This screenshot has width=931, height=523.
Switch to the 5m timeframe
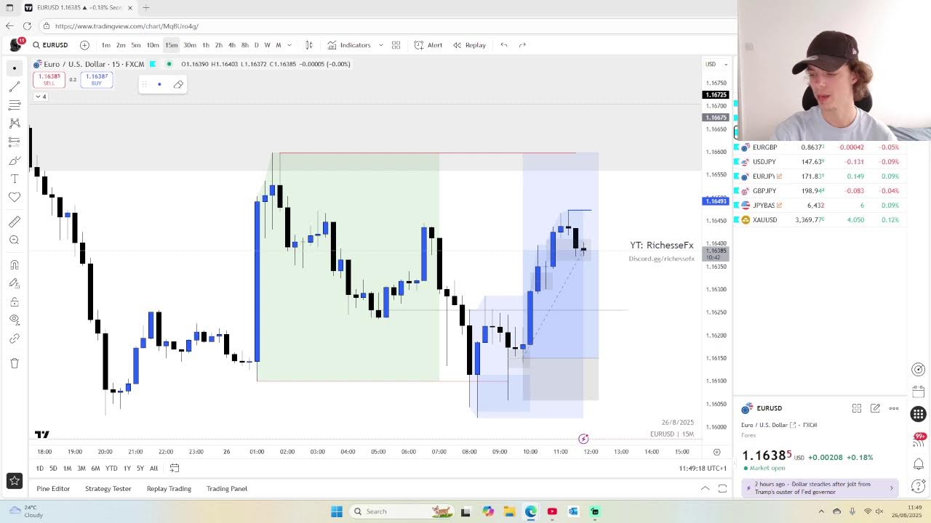pos(136,45)
